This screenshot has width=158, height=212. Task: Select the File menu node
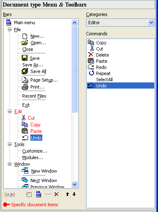(x=17, y=30)
